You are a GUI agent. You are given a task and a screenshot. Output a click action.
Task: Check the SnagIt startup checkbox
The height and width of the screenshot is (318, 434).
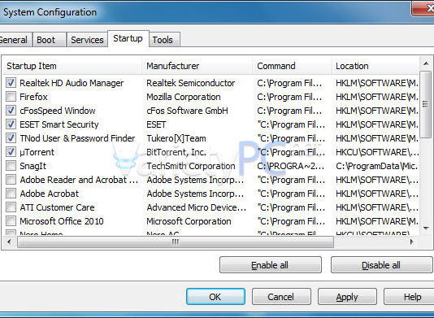11,166
